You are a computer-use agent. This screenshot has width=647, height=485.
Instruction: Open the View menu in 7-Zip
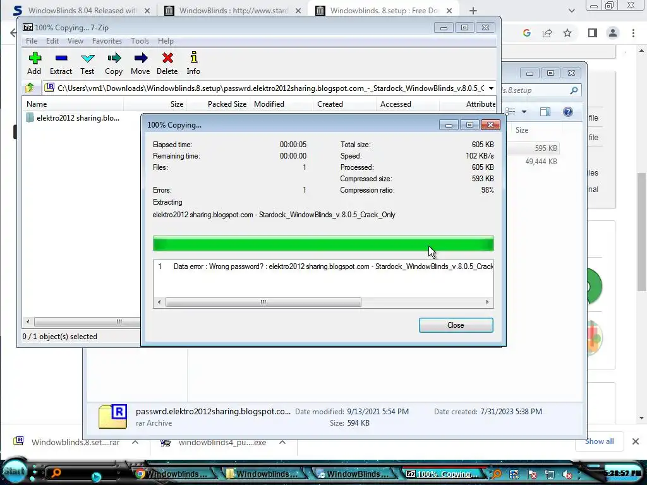(76, 41)
